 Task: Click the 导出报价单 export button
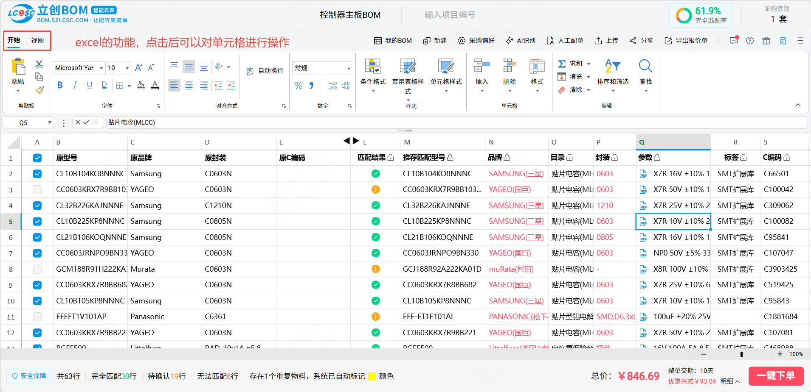point(686,41)
